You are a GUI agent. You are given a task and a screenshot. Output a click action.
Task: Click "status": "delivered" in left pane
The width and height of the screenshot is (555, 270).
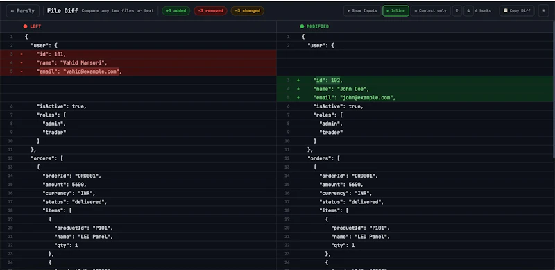pos(75,202)
